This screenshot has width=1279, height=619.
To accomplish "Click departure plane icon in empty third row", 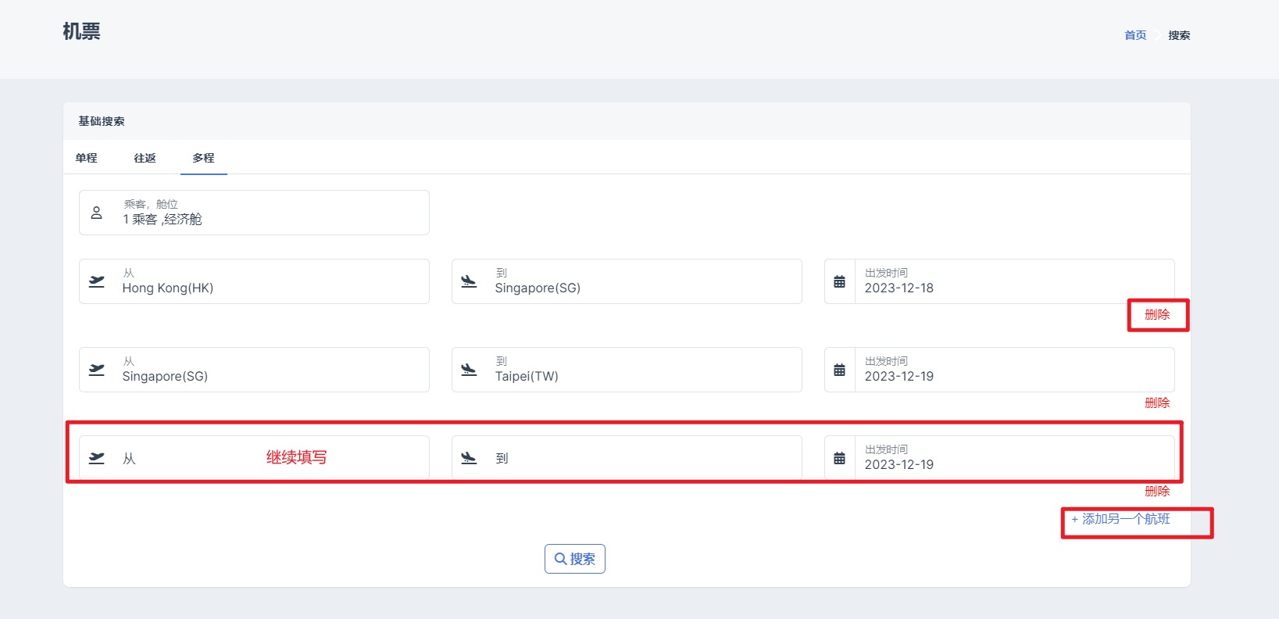I will 97,458.
